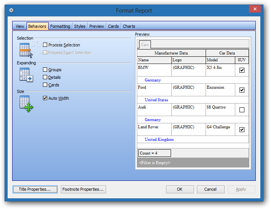Viewport: 271px width, 209px height.
Task: Click Germany text under Audi row
Action: (x=153, y=120)
